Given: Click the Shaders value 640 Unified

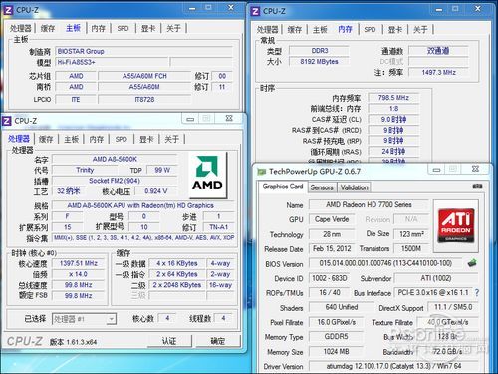Looking at the screenshot, I should click(342, 307).
